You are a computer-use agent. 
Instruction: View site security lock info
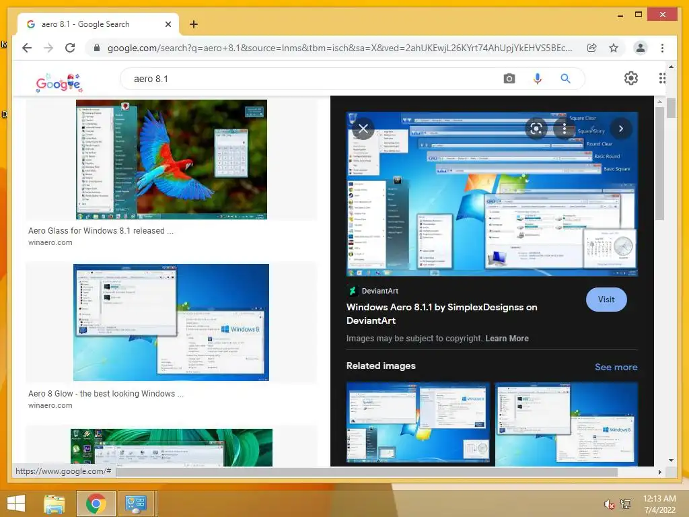point(97,48)
